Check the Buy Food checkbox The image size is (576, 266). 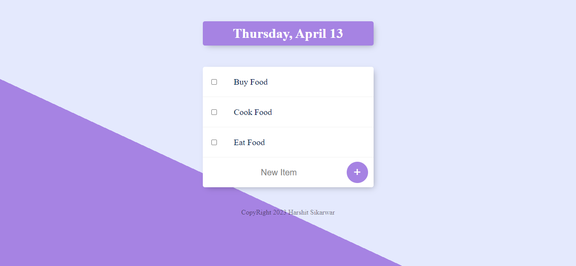214,82
